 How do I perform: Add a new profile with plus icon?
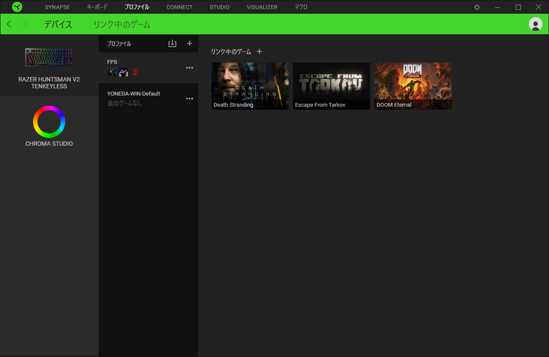click(190, 44)
